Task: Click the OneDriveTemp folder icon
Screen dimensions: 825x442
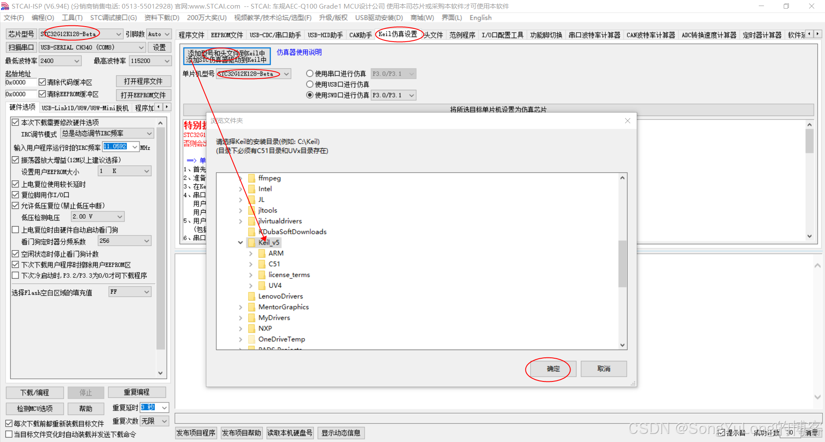Action: [252, 339]
